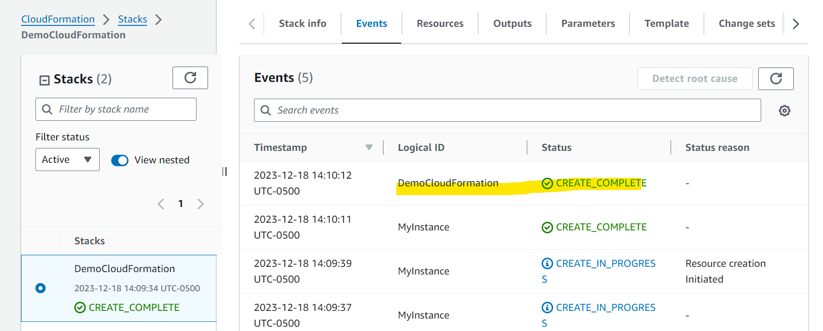Open the Outputs tab
The width and height of the screenshot is (823, 331).
click(x=512, y=23)
